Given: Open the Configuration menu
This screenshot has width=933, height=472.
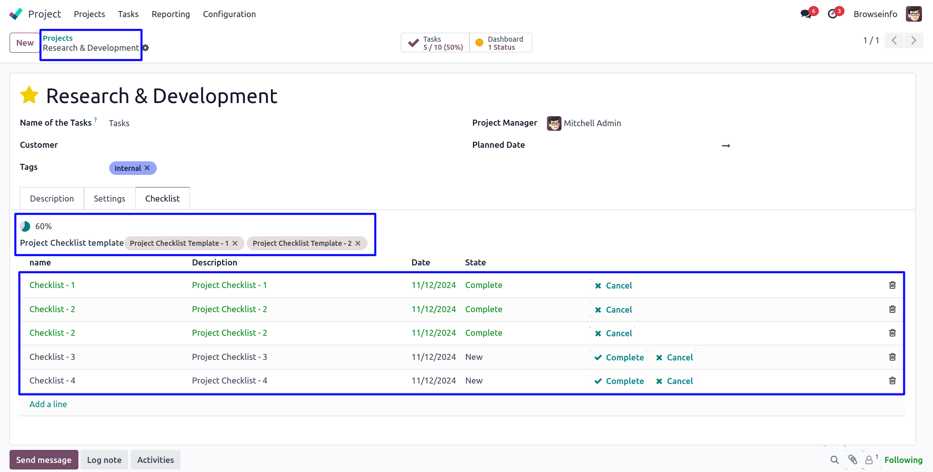Looking at the screenshot, I should [229, 14].
